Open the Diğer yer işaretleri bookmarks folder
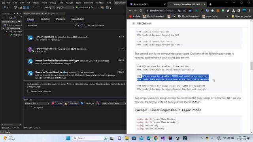This screenshot has width=253, height=142. [x=242, y=16]
